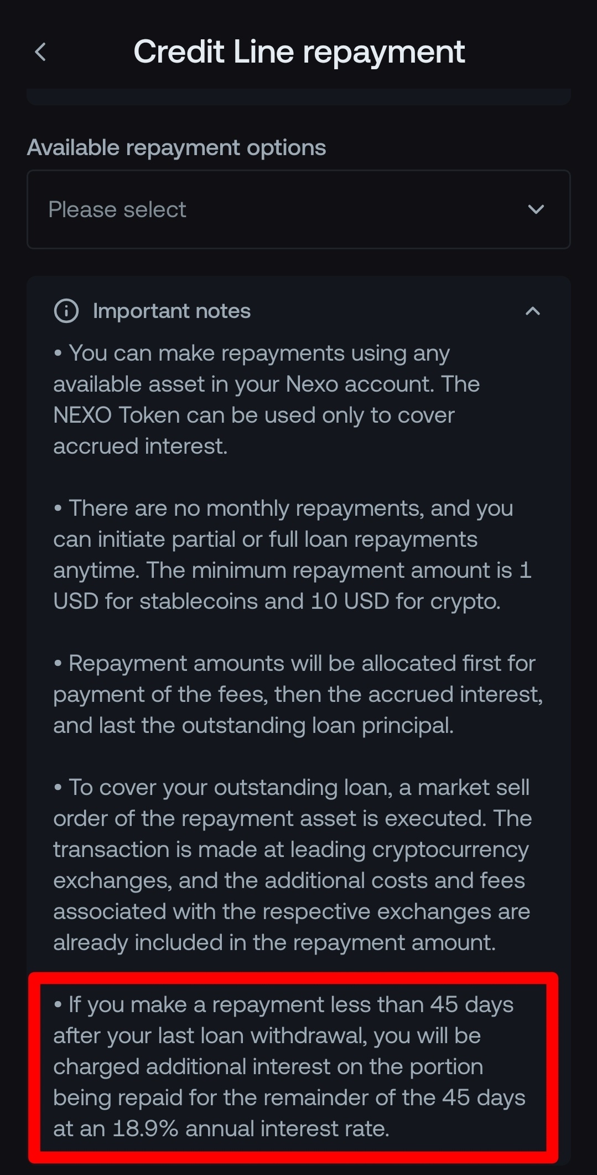597x1175 pixels.
Task: Tap the "NEXO Token" text in the first note
Action: tap(116, 415)
